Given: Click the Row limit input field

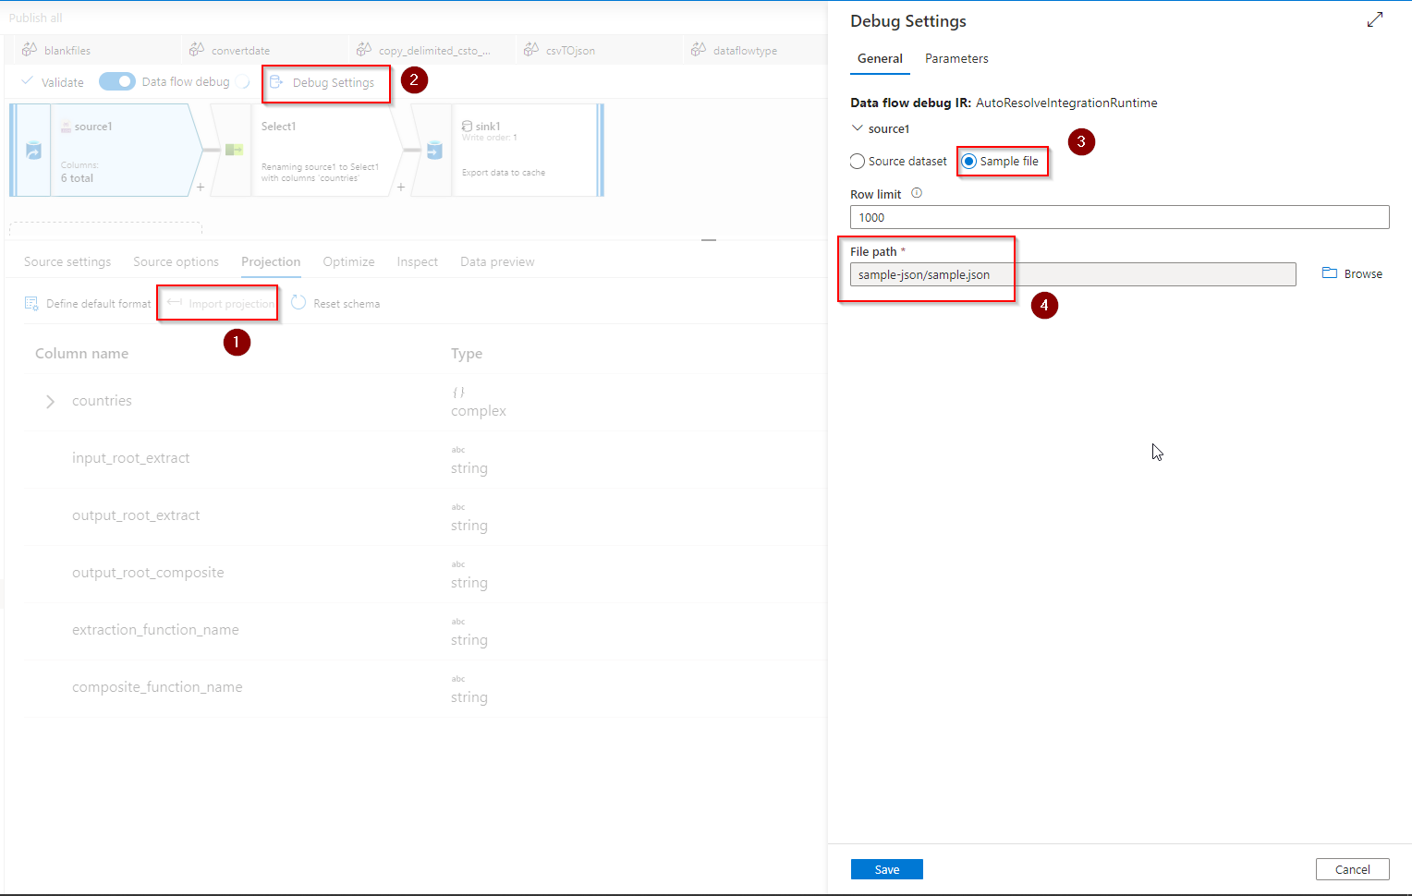Looking at the screenshot, I should pyautogui.click(x=1119, y=217).
